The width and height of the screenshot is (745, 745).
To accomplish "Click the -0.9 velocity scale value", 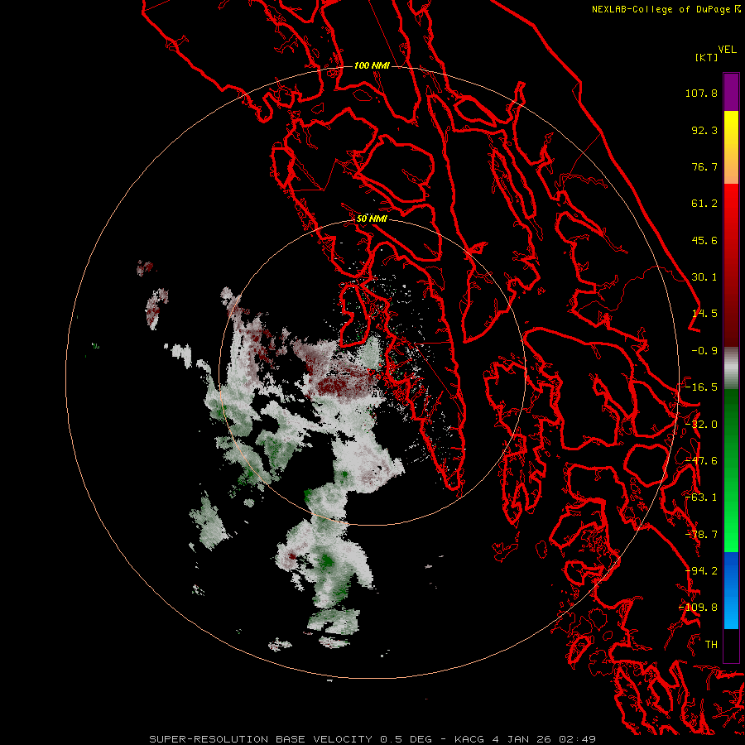I will point(704,351).
